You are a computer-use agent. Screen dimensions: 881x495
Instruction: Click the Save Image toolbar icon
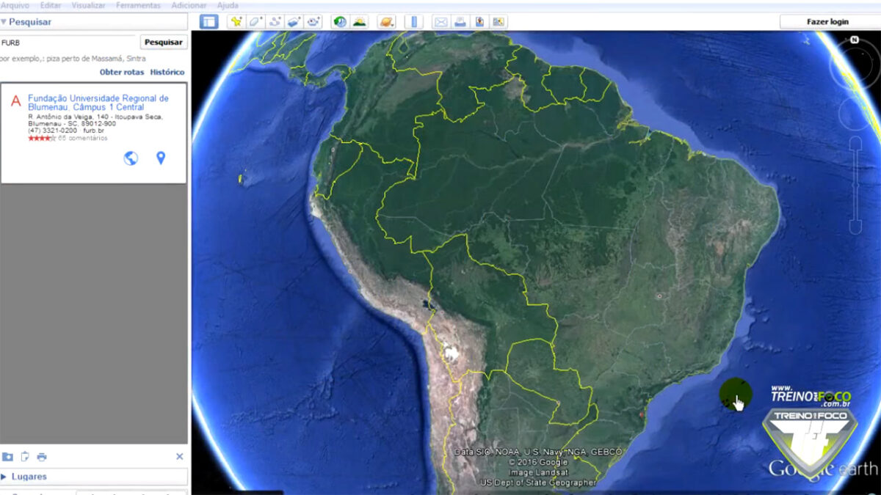click(480, 21)
